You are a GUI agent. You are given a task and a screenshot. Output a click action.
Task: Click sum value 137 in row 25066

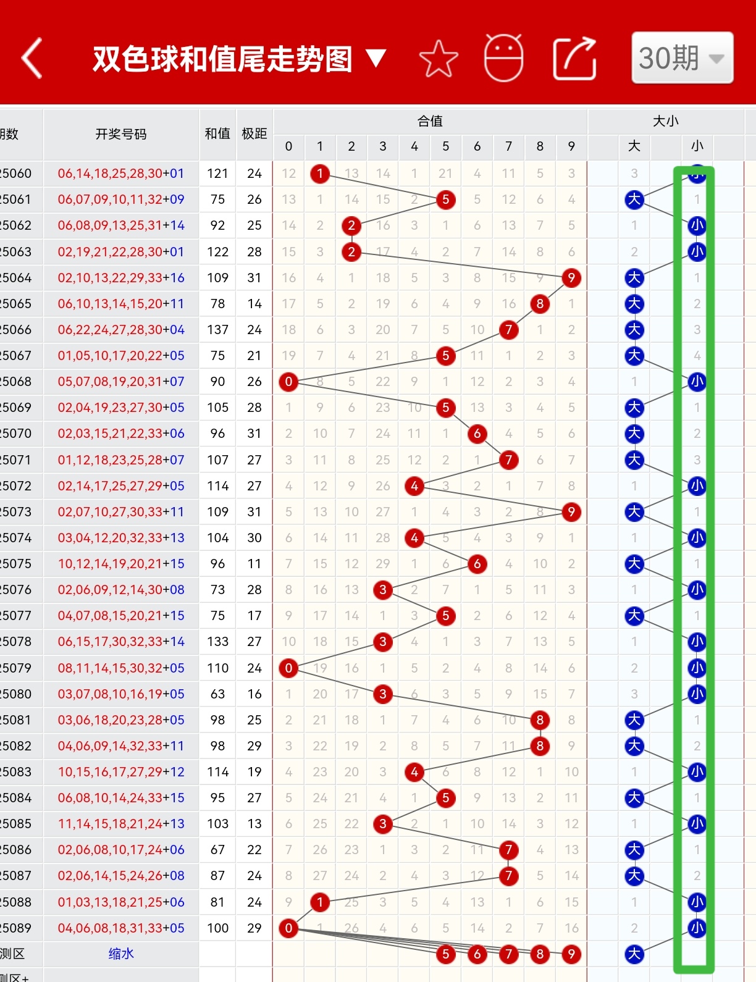(x=217, y=330)
